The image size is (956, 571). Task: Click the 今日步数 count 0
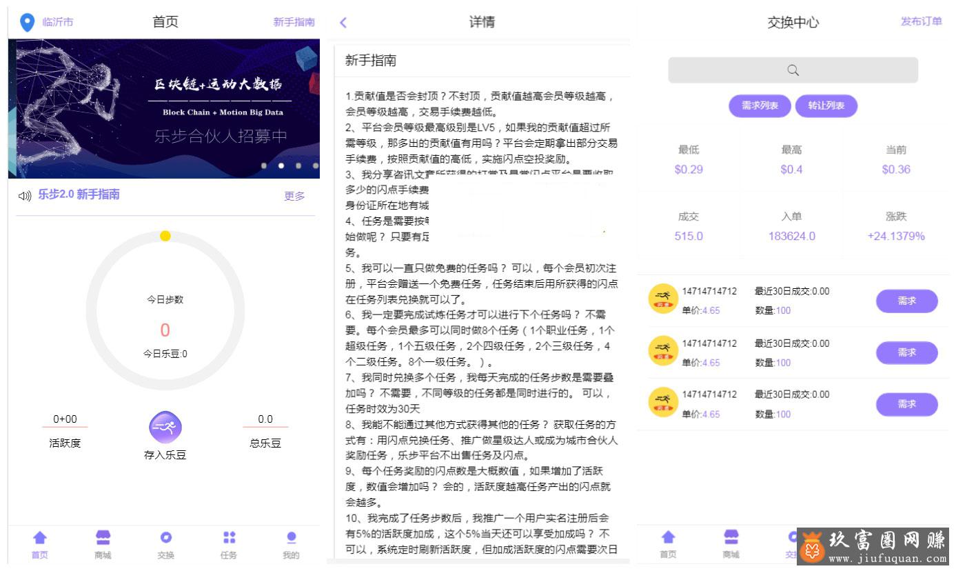point(165,330)
